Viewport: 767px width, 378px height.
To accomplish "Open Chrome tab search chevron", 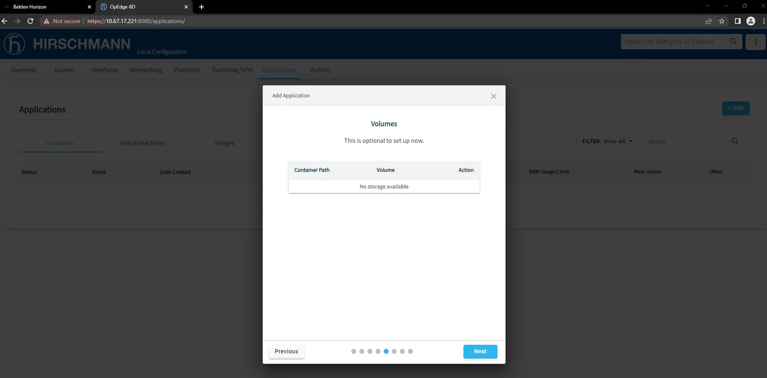I will (x=707, y=6).
